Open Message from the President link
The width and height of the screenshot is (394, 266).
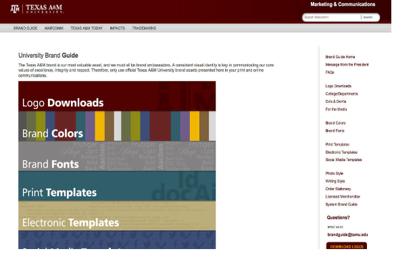tap(347, 65)
